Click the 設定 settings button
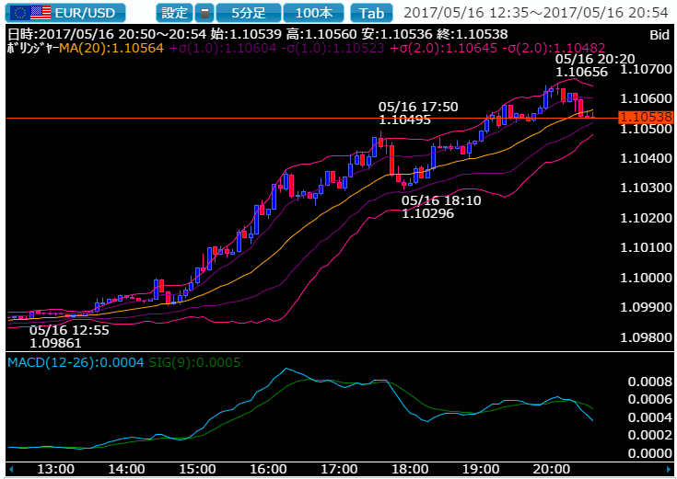 pyautogui.click(x=174, y=13)
